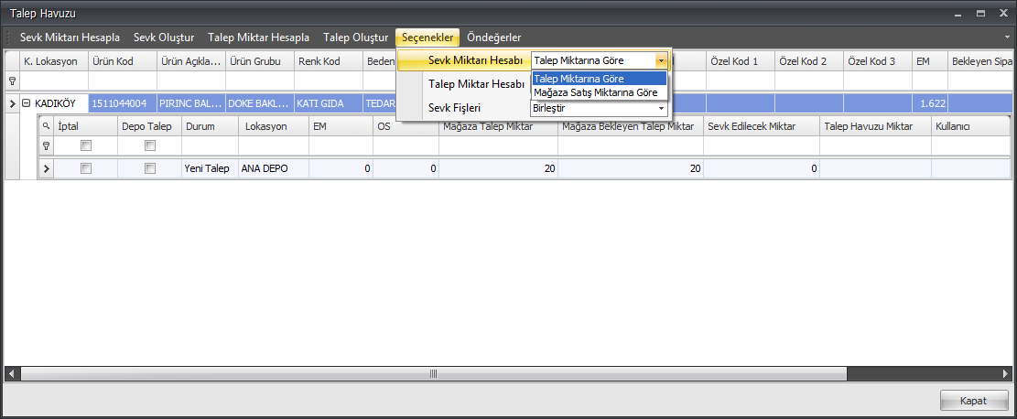Click the toolbar grip handle left of Sevk Miktarı Hesapla

click(x=10, y=38)
